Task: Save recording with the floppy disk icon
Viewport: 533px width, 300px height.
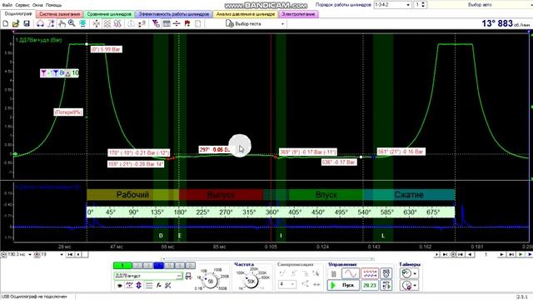Action: click(27, 23)
